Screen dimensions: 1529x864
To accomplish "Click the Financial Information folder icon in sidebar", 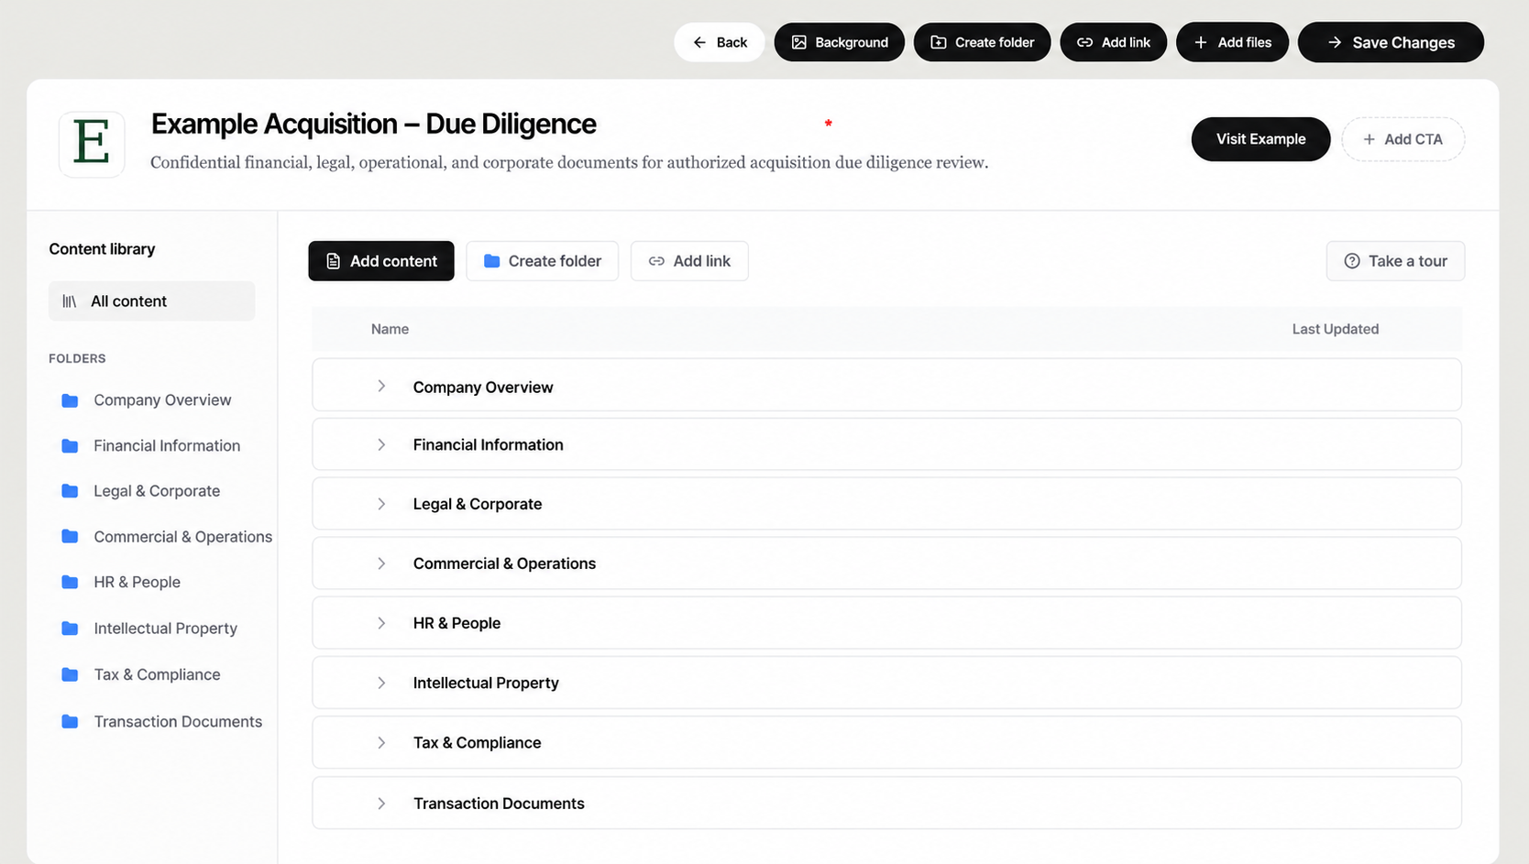I will (70, 446).
